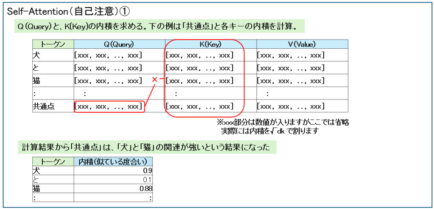Select the red-outlined Query vector for 共通点
Image resolution: width=434 pixels, height=209 pixels.
108,106
